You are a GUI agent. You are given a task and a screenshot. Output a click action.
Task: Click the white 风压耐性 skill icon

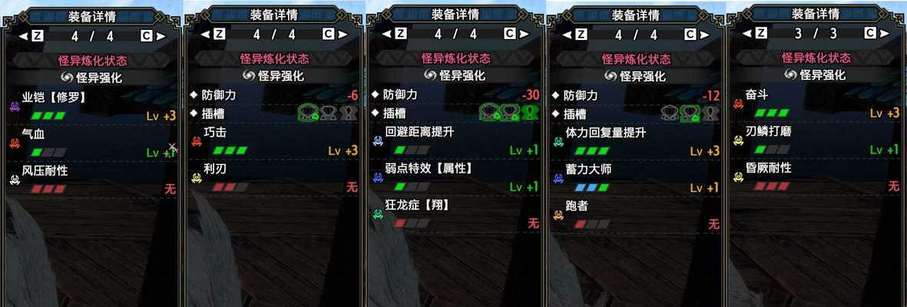pos(15,180)
